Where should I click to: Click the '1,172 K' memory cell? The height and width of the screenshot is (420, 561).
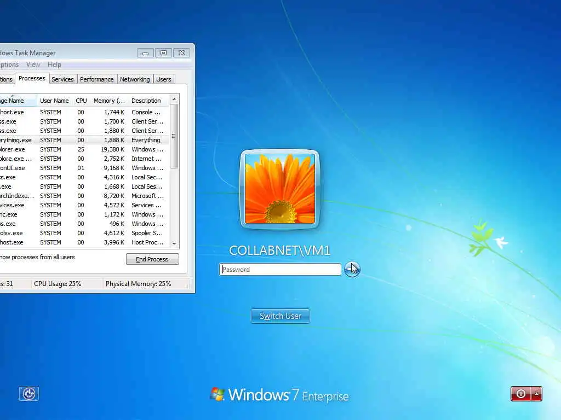pyautogui.click(x=114, y=214)
